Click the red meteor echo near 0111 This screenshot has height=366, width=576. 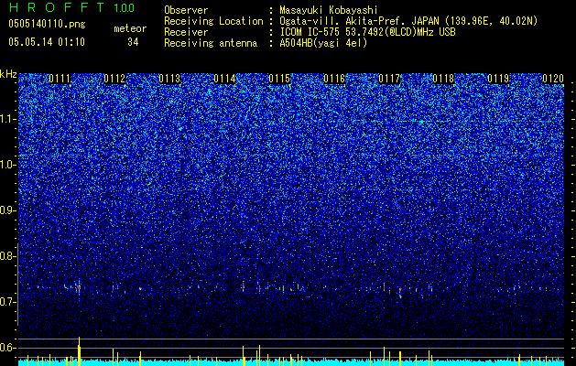coord(79,287)
